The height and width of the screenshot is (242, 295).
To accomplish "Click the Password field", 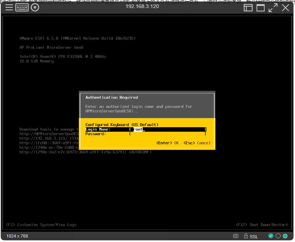I will [168, 134].
